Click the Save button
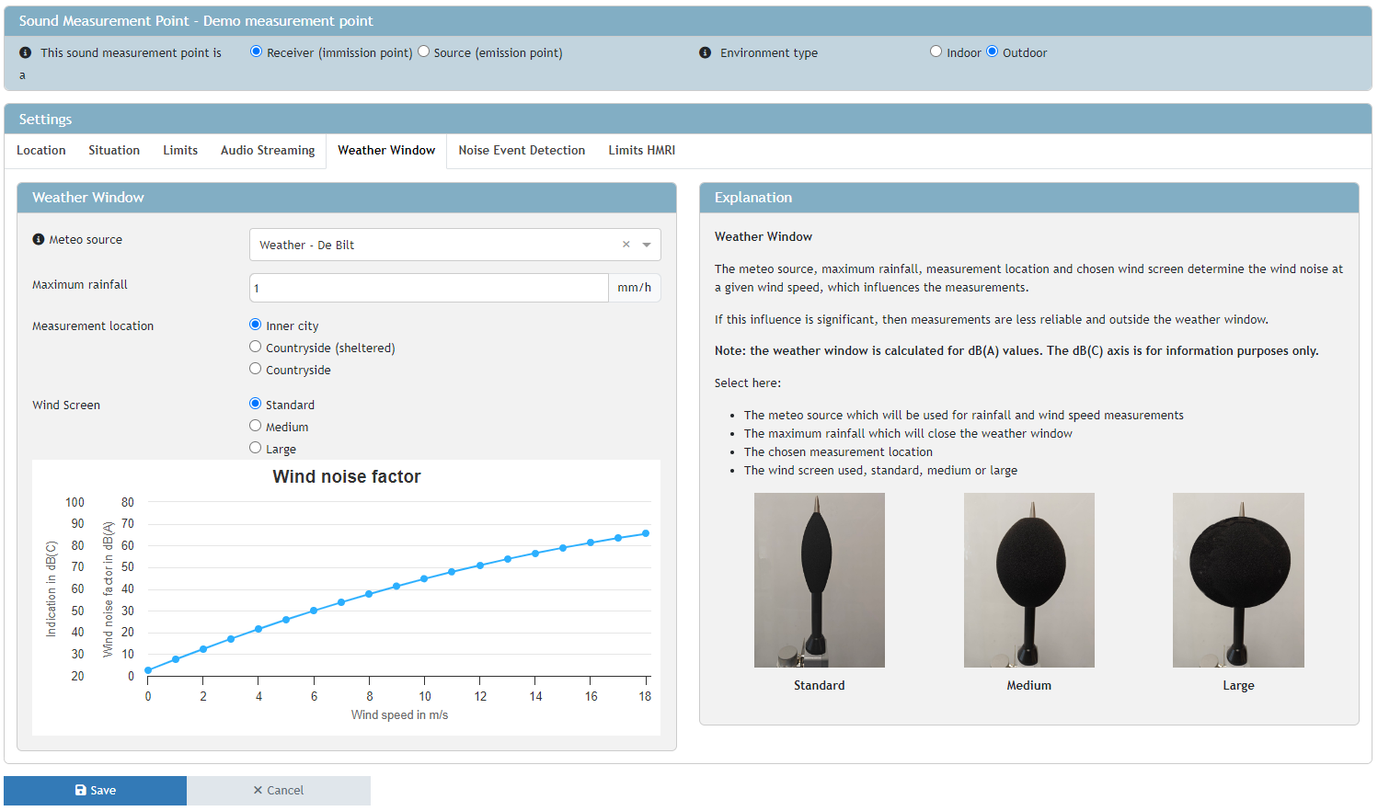This screenshot has height=811, width=1378. click(x=96, y=791)
